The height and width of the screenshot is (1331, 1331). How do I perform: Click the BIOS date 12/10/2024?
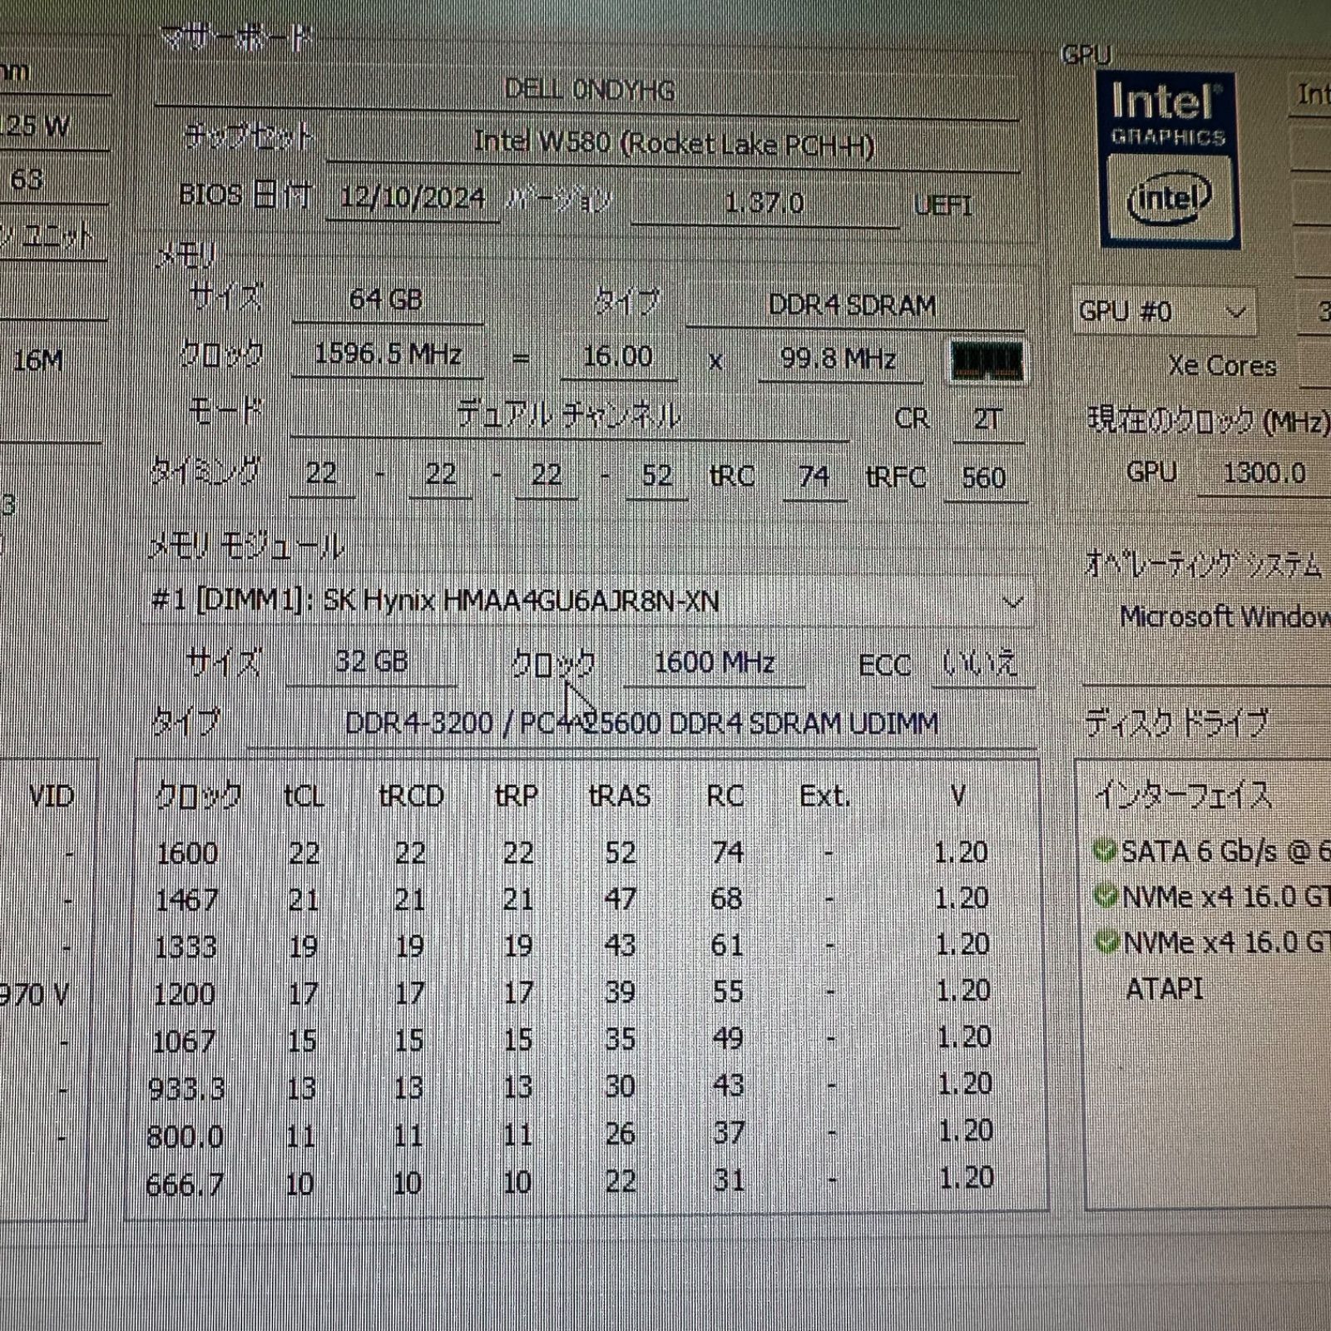413,198
